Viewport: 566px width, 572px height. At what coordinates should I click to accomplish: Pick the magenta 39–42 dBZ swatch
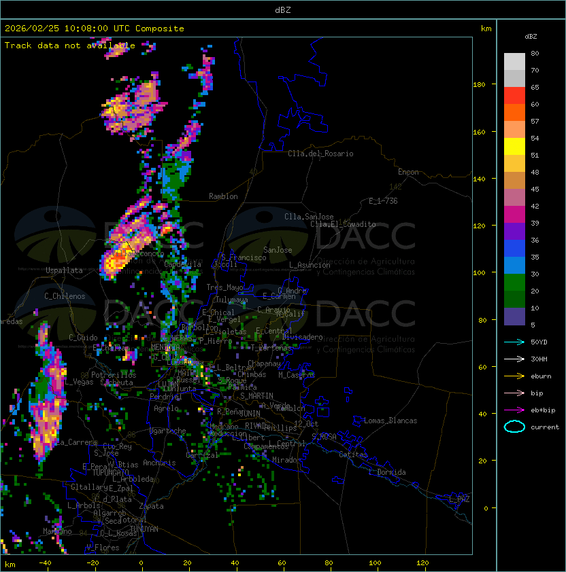(x=514, y=215)
